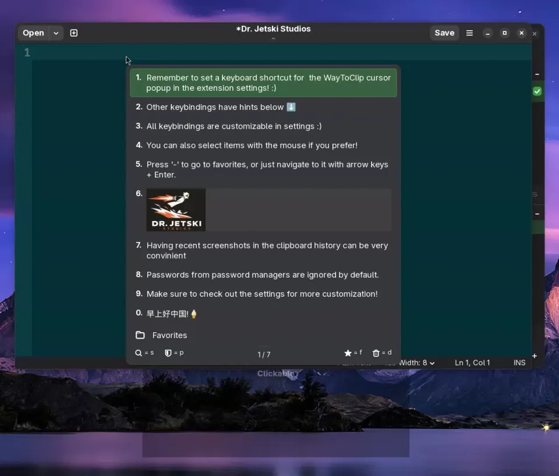Image resolution: width=559 pixels, height=476 pixels.
Task: Select item 4 about selecting with the mouse
Action: [x=263, y=145]
